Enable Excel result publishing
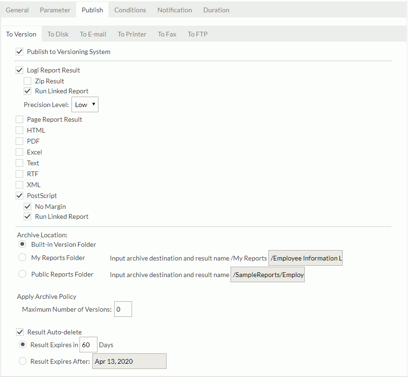Viewport: 408px width, 377px height. [19, 152]
